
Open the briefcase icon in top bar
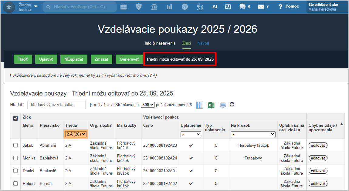click(x=124, y=7)
